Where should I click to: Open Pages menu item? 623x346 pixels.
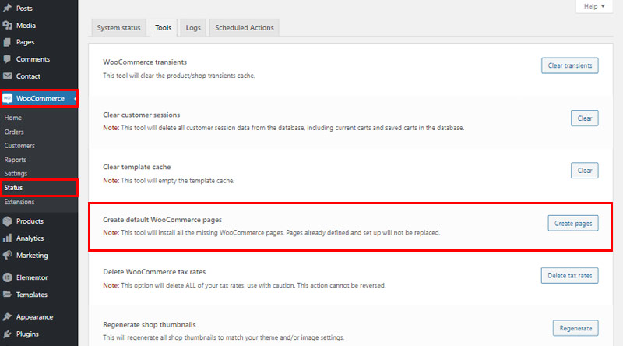pyautogui.click(x=25, y=42)
